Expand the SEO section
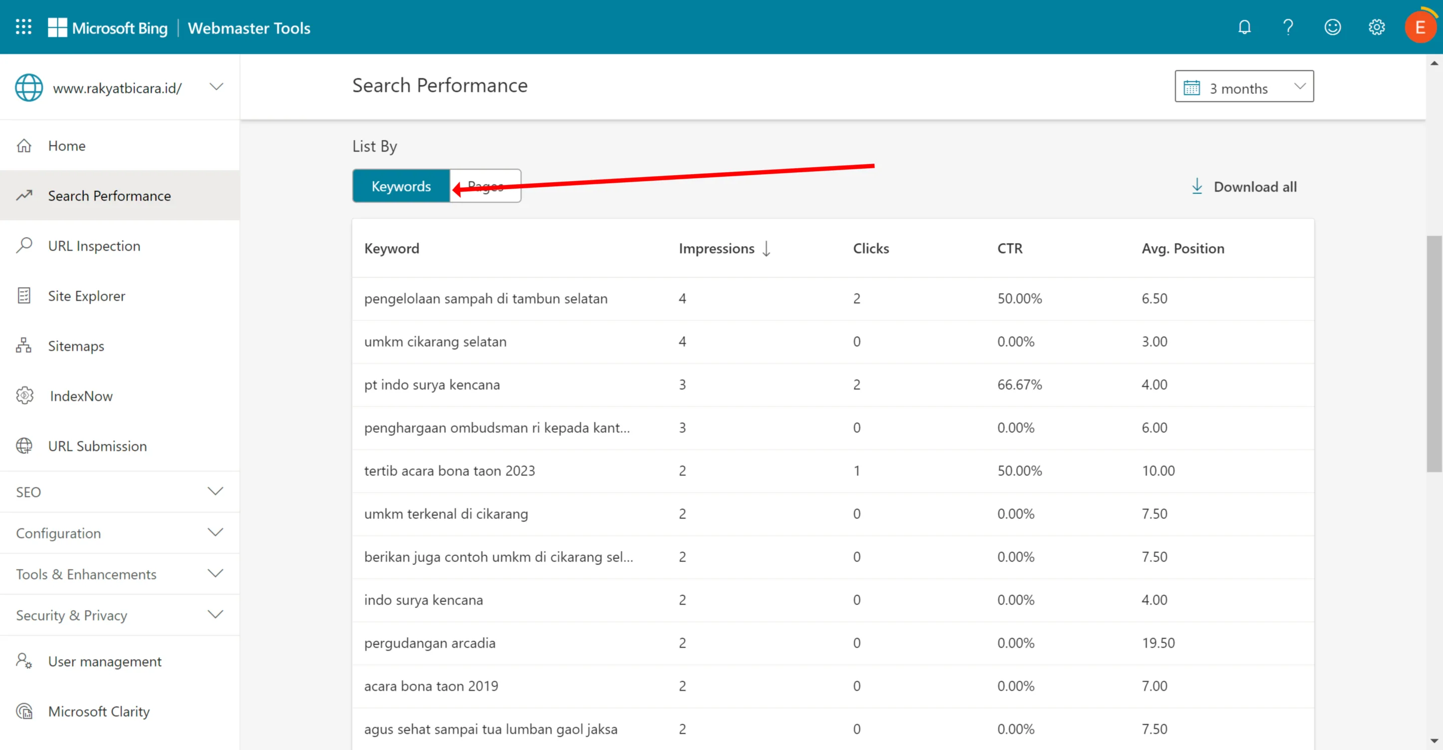 (x=120, y=492)
